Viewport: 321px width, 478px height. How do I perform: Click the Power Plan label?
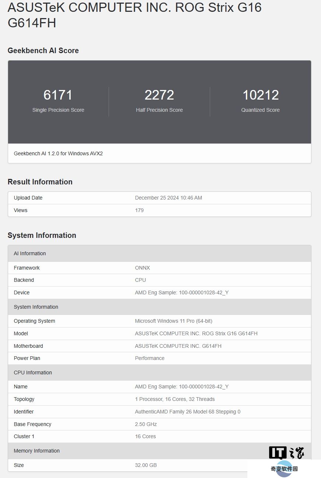(x=27, y=358)
